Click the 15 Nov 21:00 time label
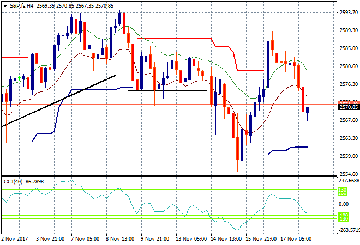This screenshot has width=360, height=245. coord(261,239)
